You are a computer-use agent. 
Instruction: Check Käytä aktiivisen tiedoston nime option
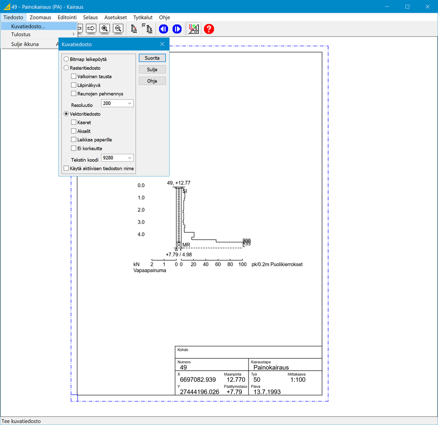66,169
